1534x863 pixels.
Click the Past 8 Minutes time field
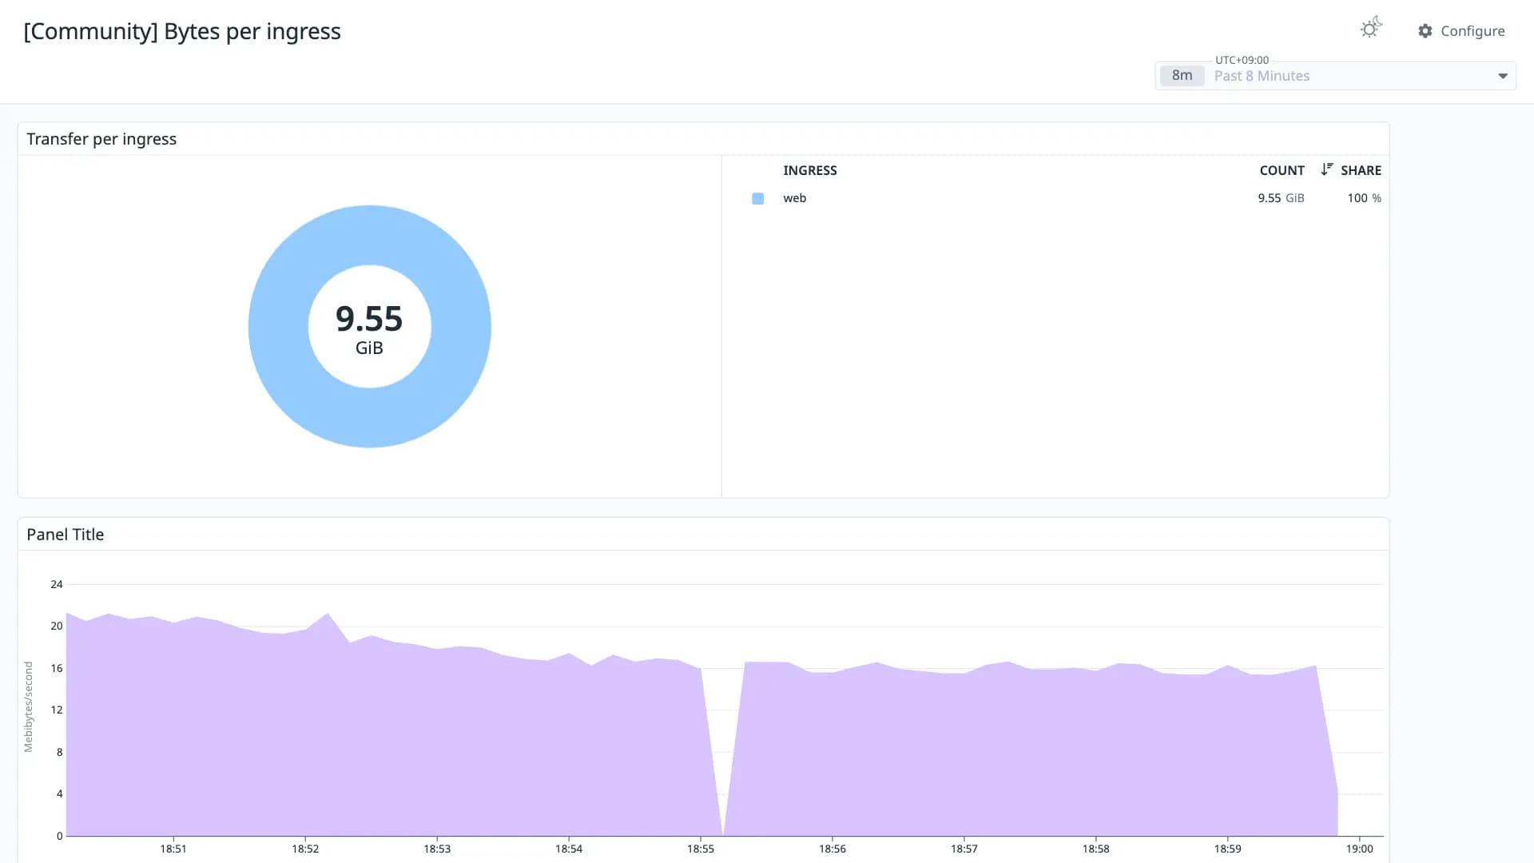[x=1335, y=76]
